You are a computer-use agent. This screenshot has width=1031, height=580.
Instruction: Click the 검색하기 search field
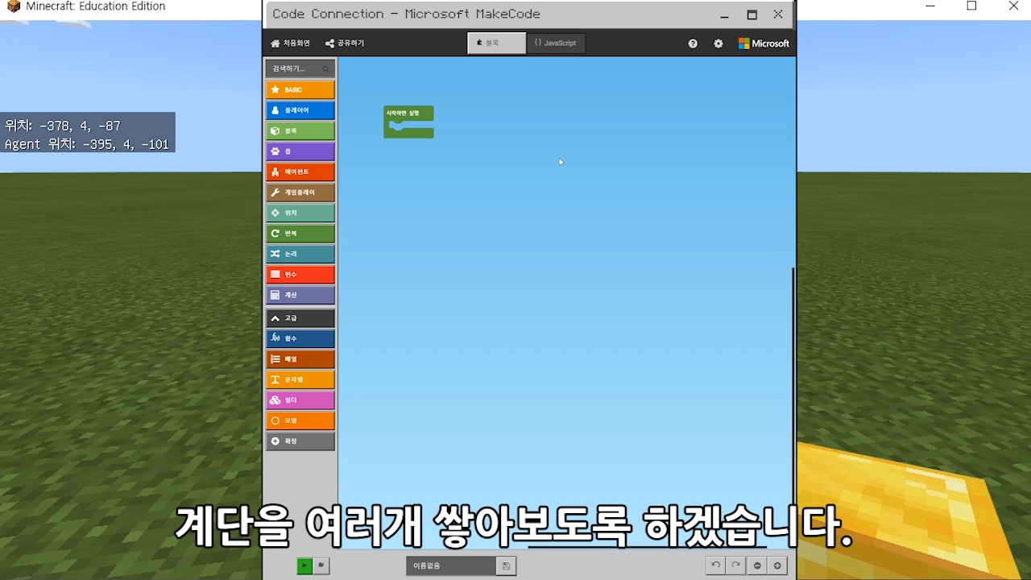(x=300, y=68)
